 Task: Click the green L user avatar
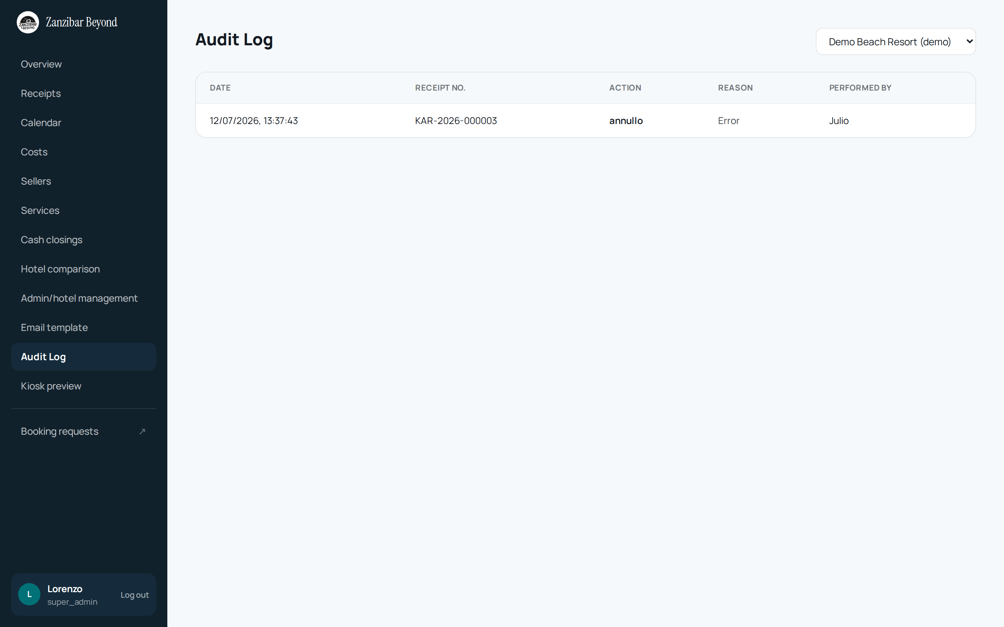click(x=29, y=594)
